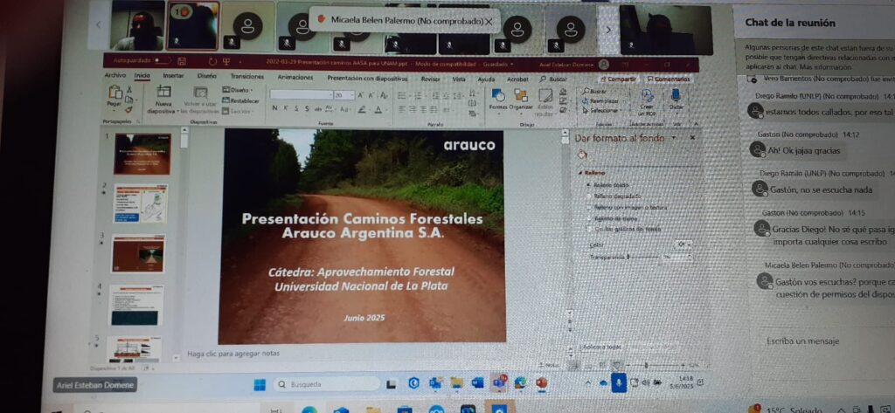The image size is (895, 413).
Task: Apply bold with the N button
Action: pos(274,108)
